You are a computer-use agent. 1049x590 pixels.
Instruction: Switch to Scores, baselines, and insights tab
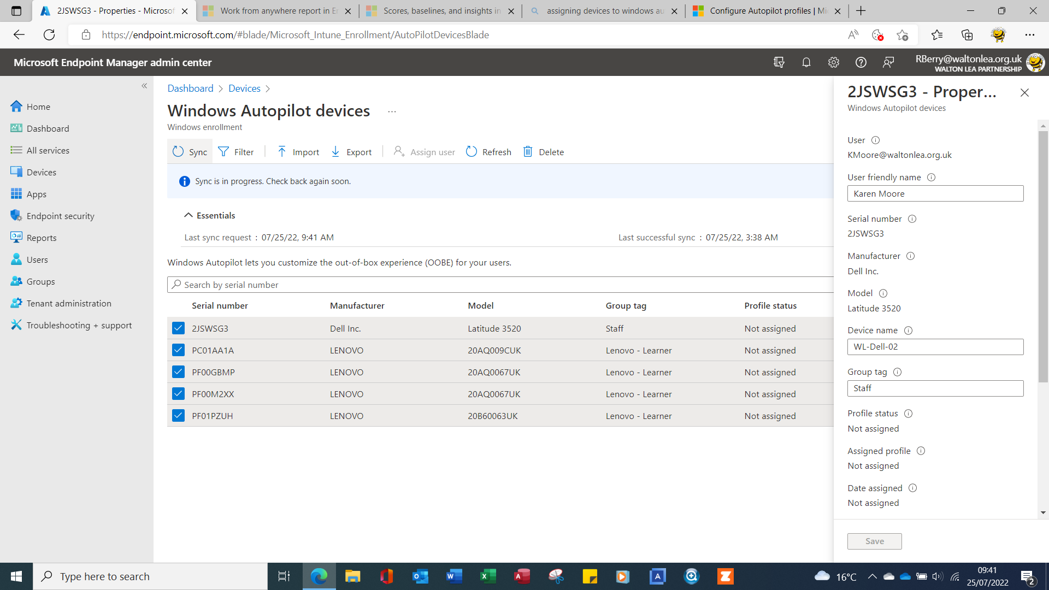coord(440,11)
